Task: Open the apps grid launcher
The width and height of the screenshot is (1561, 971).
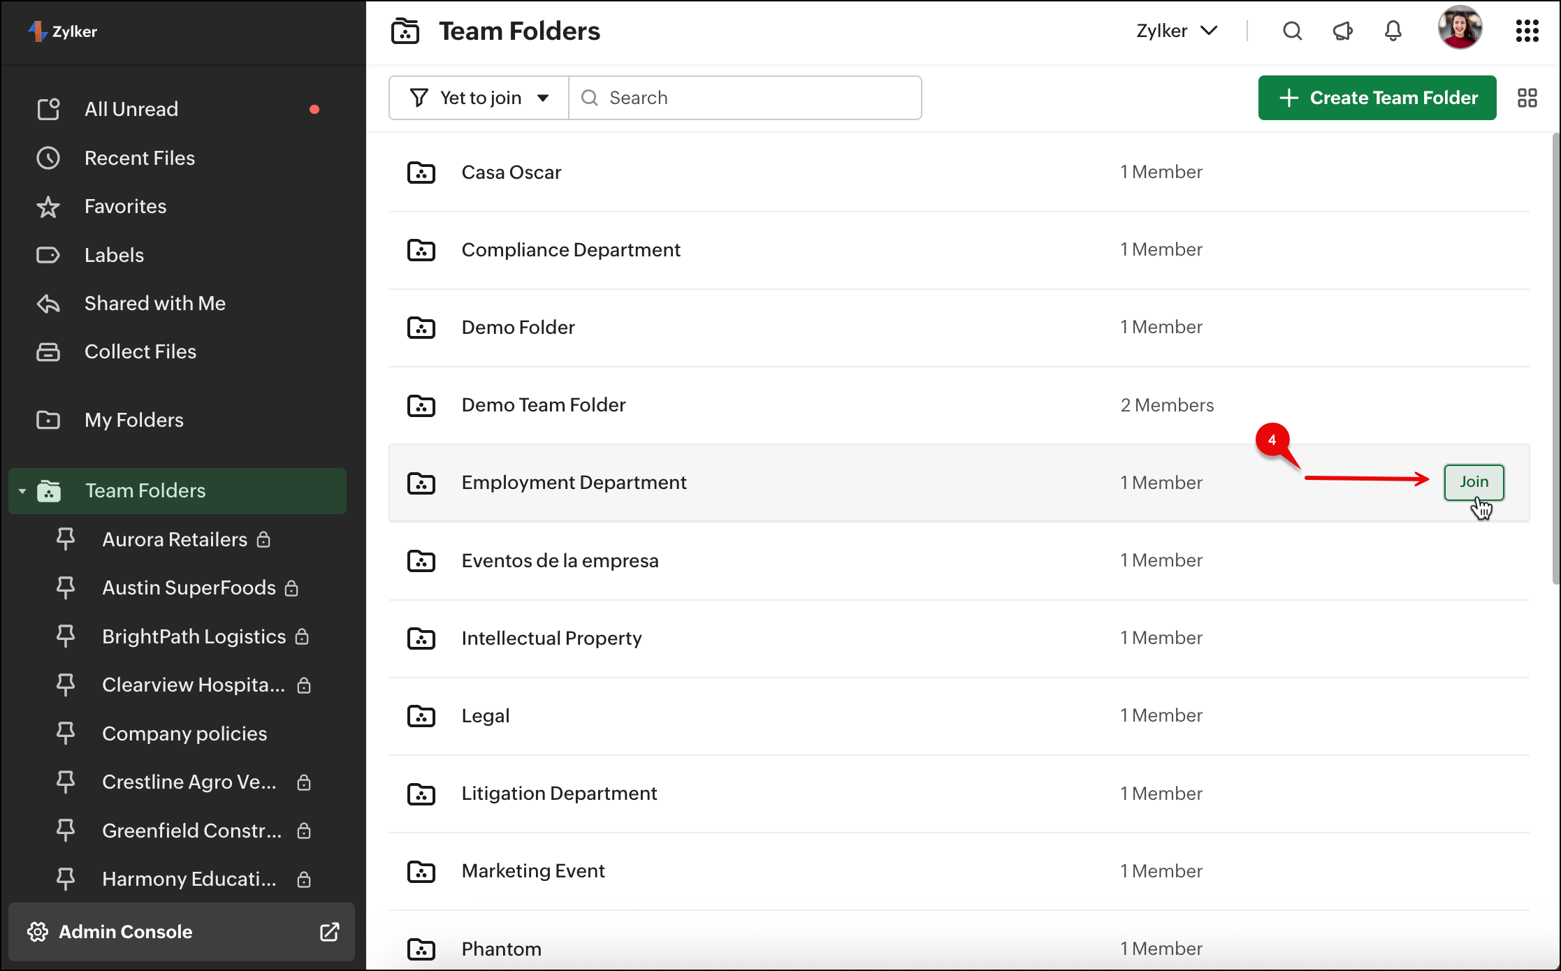Action: (1527, 31)
